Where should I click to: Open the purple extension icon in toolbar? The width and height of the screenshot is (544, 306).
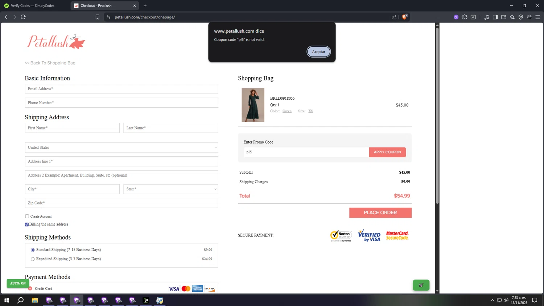pyautogui.click(x=456, y=17)
